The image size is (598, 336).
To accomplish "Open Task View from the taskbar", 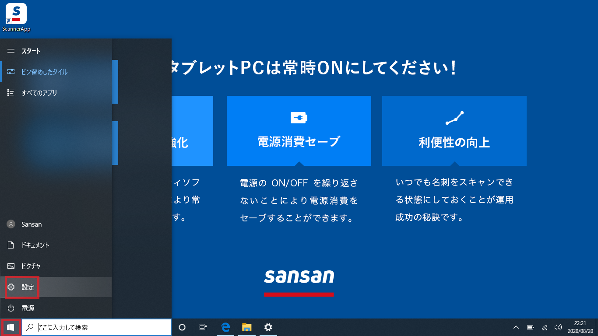I will [x=203, y=327].
